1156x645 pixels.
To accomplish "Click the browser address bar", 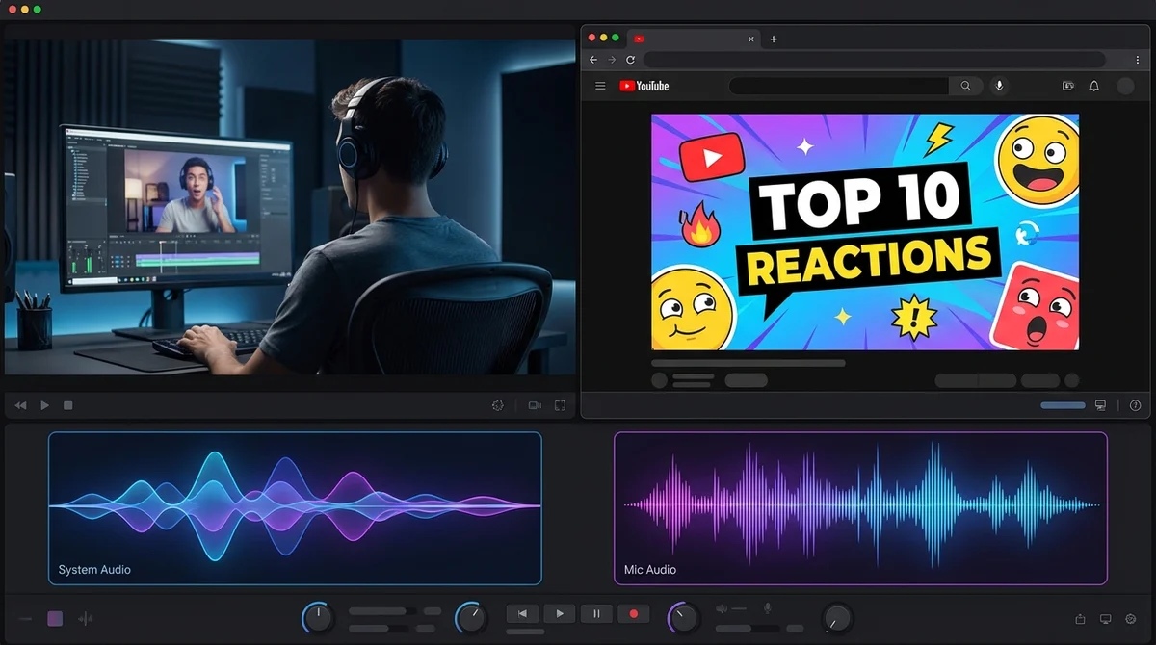I will [x=875, y=60].
